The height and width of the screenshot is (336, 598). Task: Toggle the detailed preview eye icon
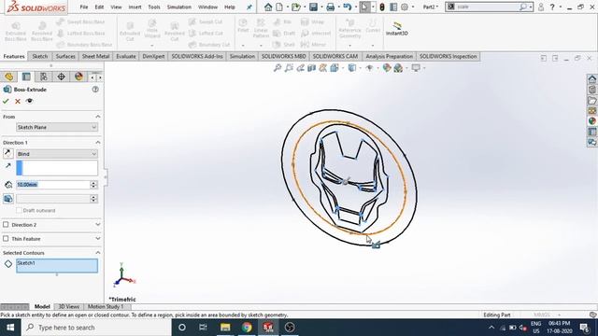29,101
